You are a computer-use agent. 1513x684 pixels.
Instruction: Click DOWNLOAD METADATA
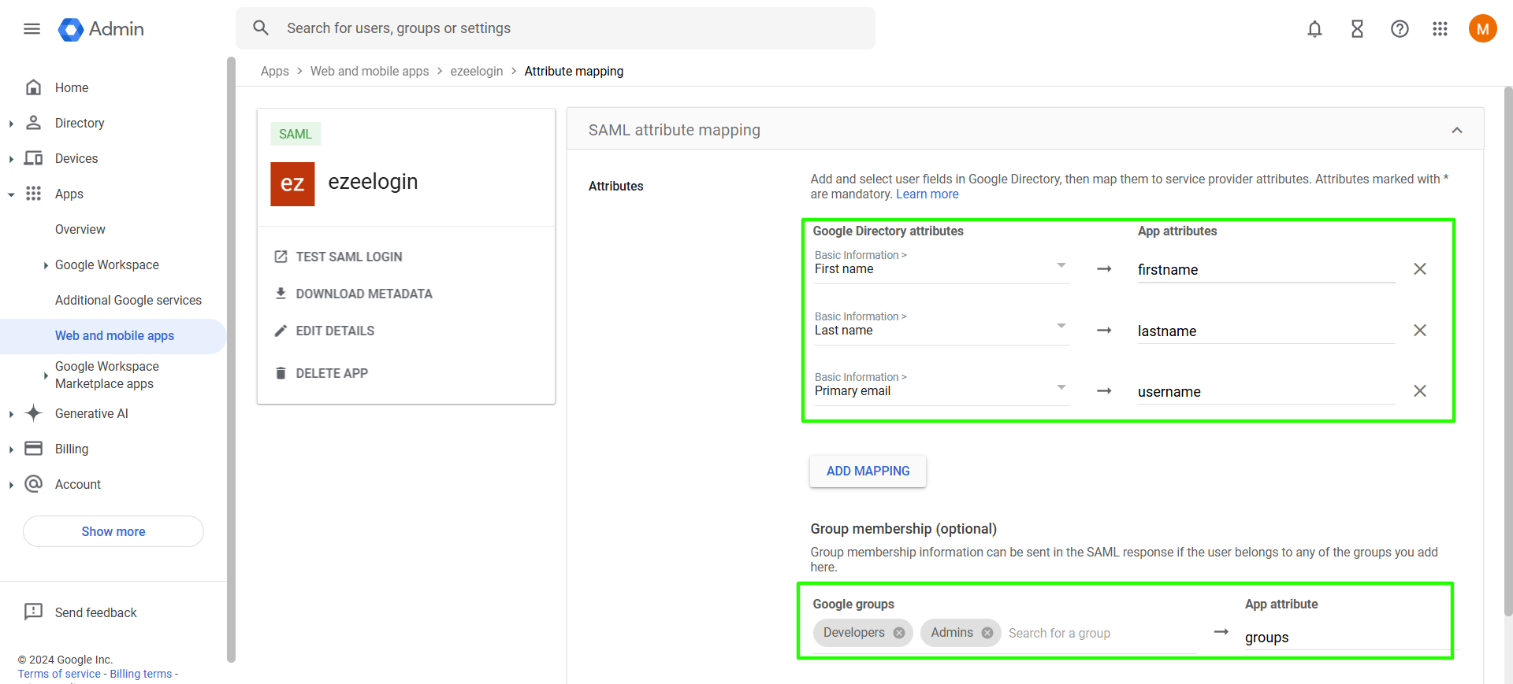pos(353,294)
